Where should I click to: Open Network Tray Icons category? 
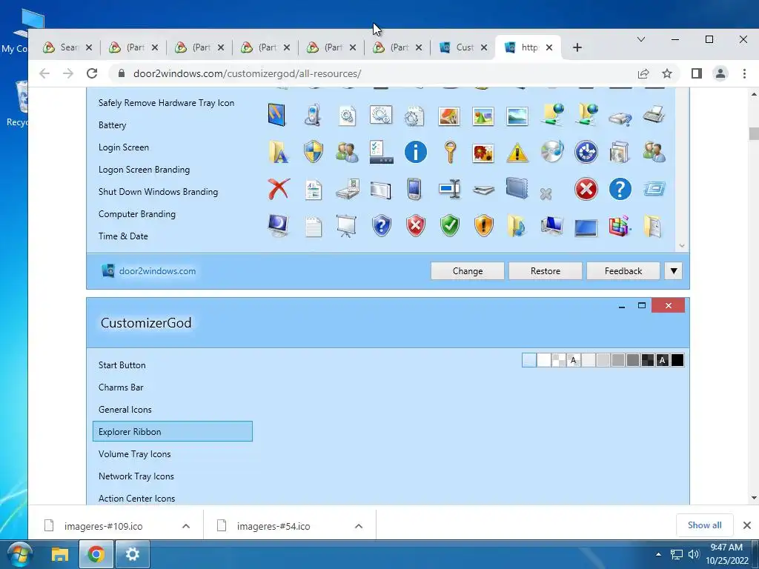click(x=136, y=476)
